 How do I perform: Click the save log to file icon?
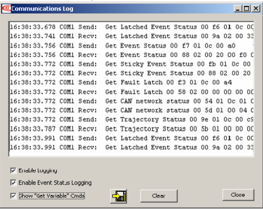[x=119, y=196]
